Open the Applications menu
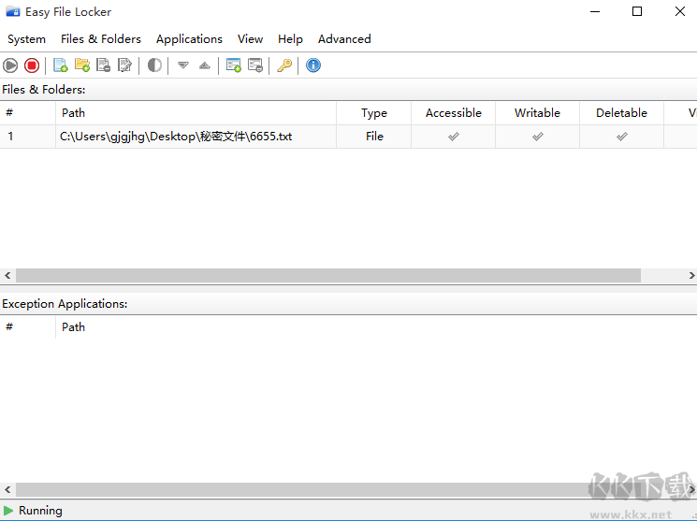Image resolution: width=697 pixels, height=521 pixels. click(x=189, y=39)
